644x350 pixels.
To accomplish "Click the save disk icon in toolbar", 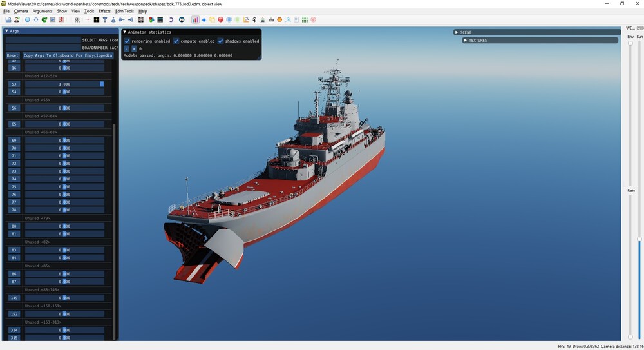I will [x=8, y=19].
